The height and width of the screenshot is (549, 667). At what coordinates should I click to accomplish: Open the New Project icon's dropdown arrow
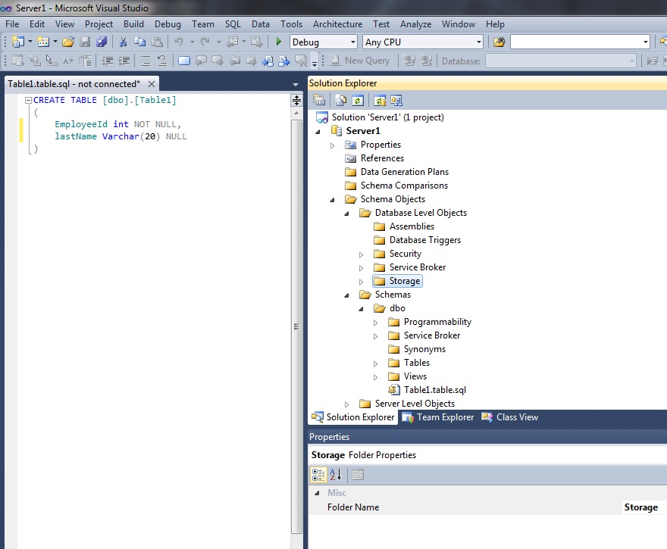[30, 42]
